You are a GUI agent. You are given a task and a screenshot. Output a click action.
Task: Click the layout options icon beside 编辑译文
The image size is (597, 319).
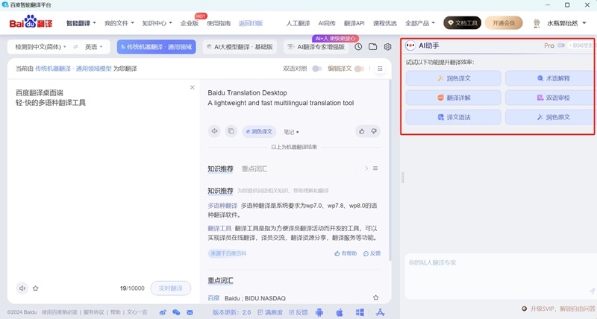click(380, 69)
